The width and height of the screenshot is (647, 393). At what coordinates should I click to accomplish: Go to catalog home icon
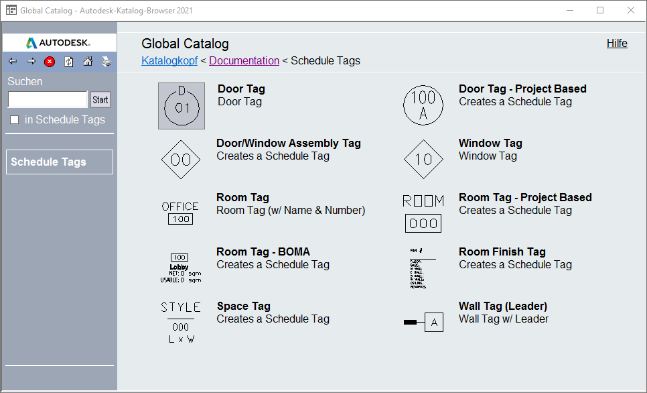[87, 62]
